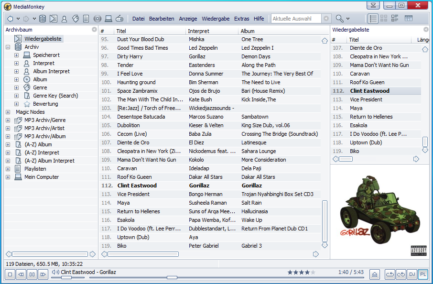Open the Wiedergabe menu
This screenshot has height=284, width=433.
[x=216, y=19]
